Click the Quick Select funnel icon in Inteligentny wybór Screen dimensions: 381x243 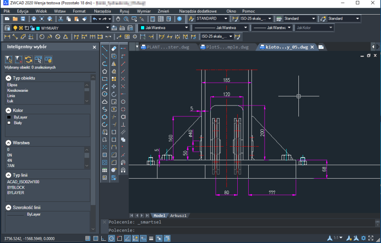coord(9,59)
